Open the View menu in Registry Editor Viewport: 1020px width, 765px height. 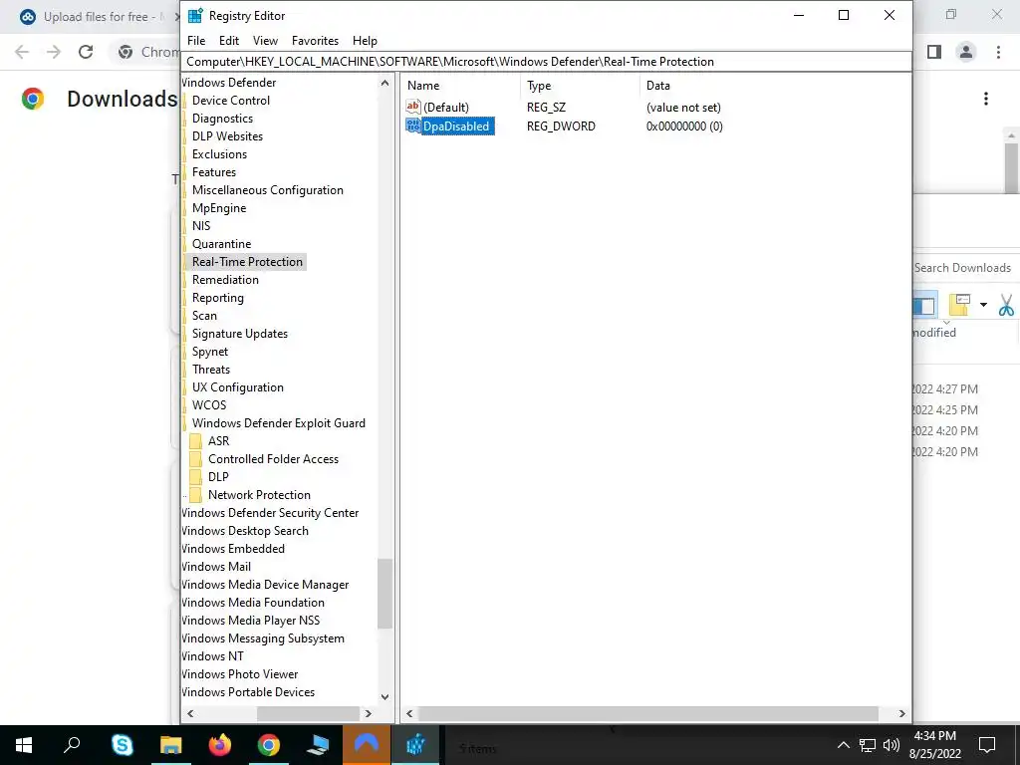[x=265, y=40]
